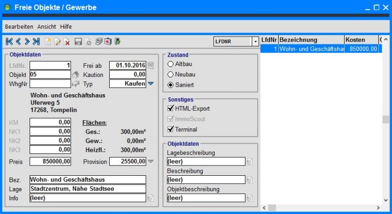The width and height of the screenshot is (392, 214).
Task: Click into the Lage text field
Action: pyautogui.click(x=88, y=189)
